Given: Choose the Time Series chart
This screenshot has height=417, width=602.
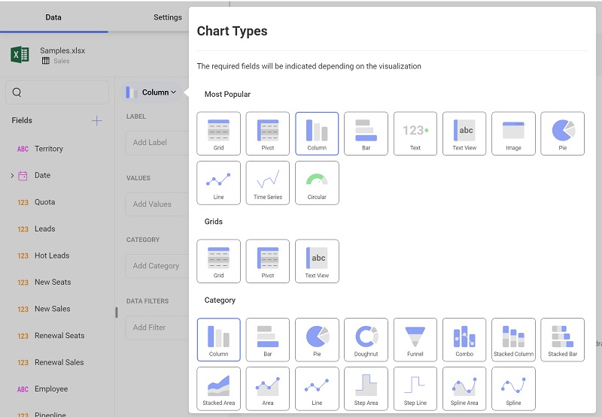Looking at the screenshot, I should (x=268, y=183).
